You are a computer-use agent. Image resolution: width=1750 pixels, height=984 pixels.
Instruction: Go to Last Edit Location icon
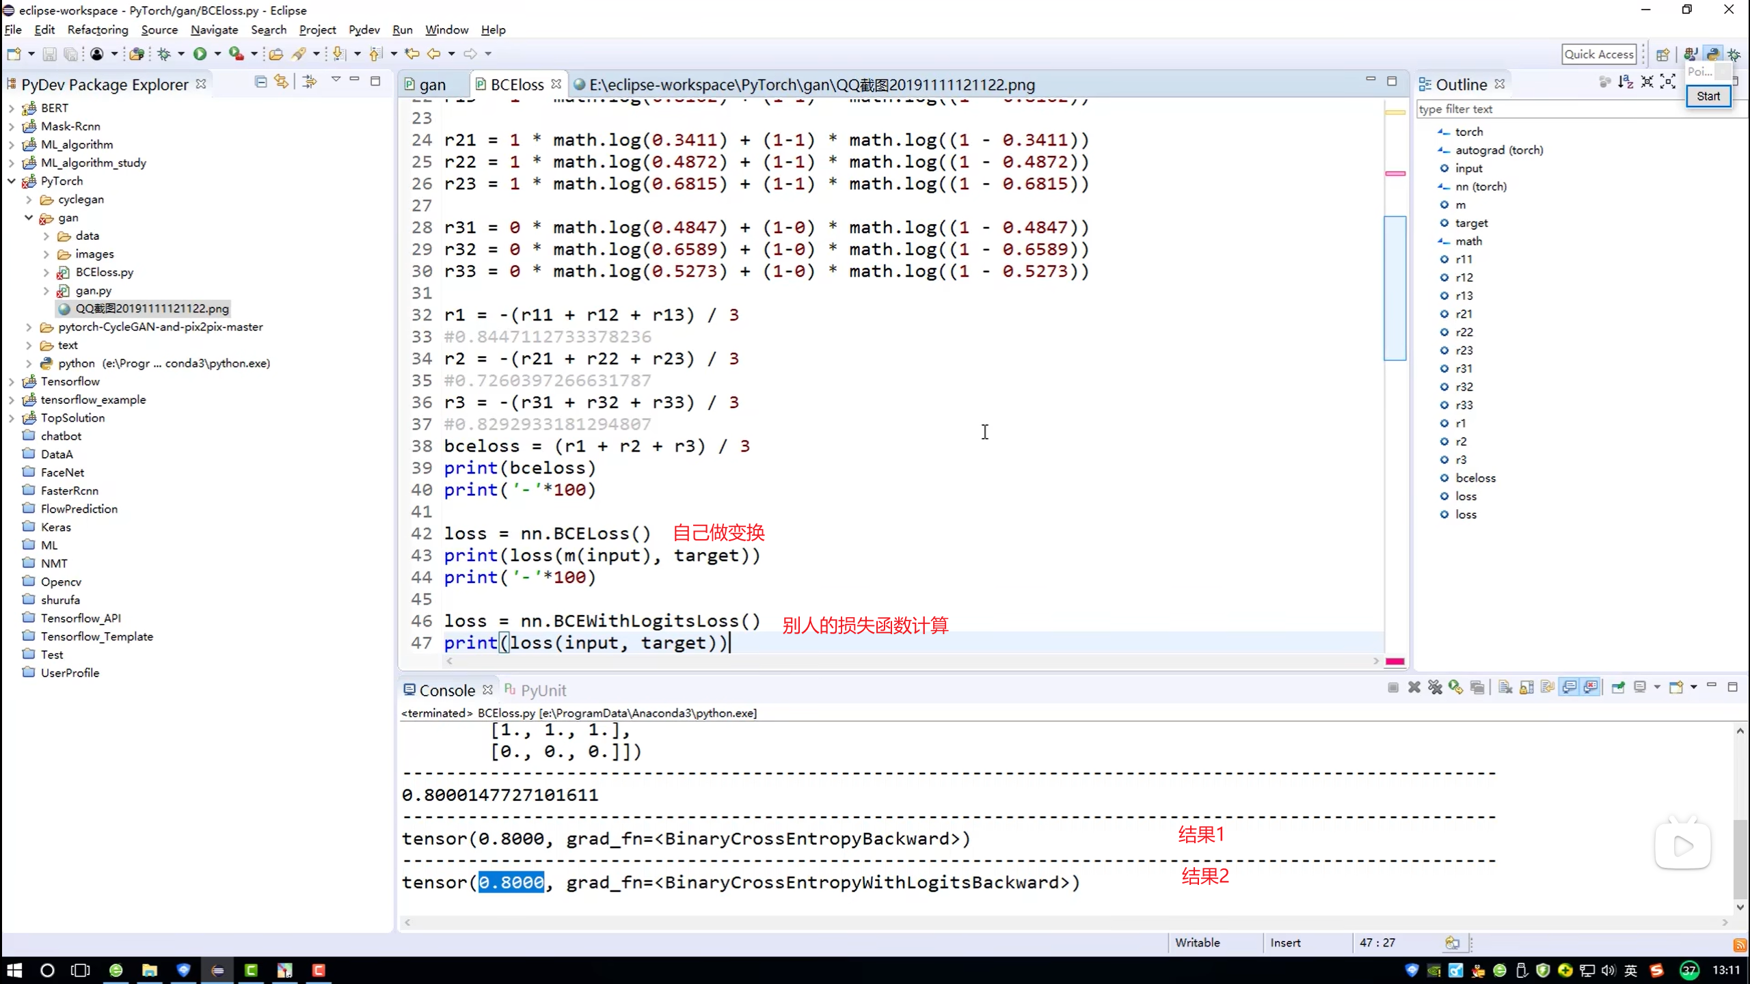coord(412,54)
